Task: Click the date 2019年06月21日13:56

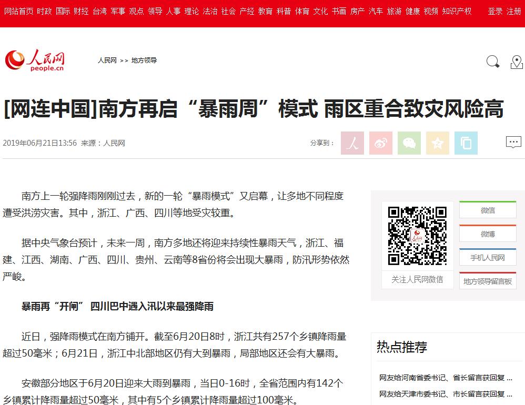Action: 40,143
